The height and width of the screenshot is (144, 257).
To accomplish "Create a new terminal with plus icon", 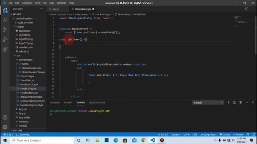I will pyautogui.click(x=228, y=102).
